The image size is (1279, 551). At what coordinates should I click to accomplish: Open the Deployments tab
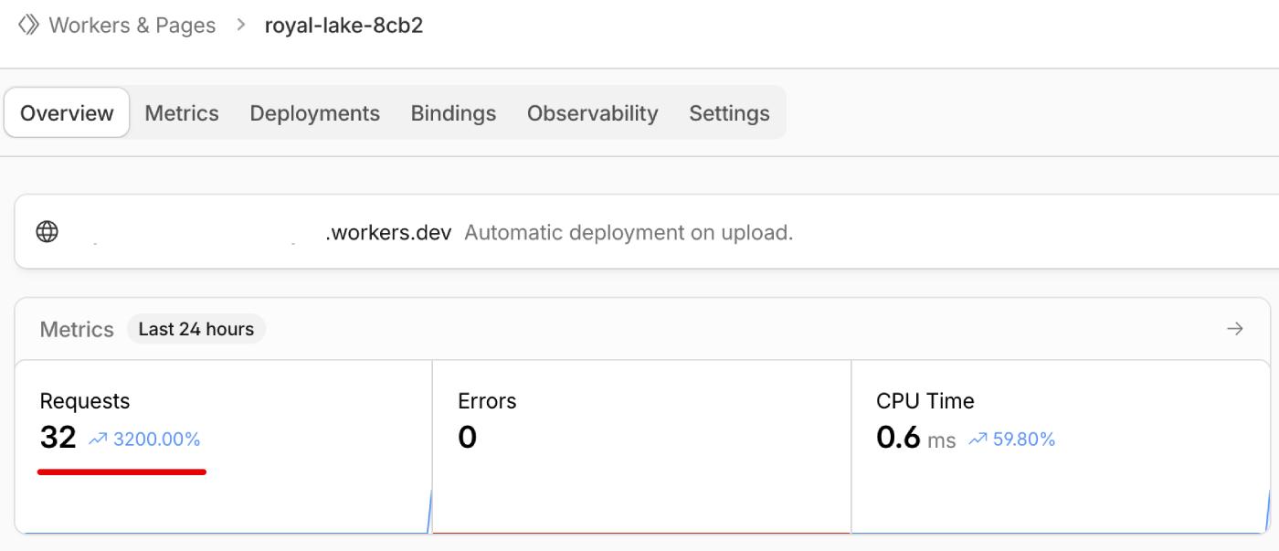[314, 112]
